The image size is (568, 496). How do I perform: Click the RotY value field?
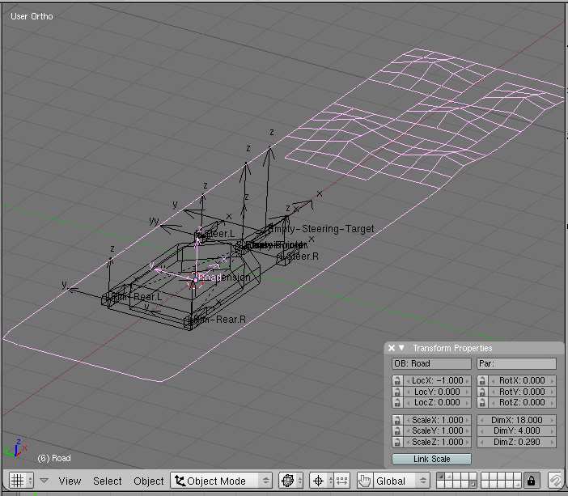pos(522,392)
